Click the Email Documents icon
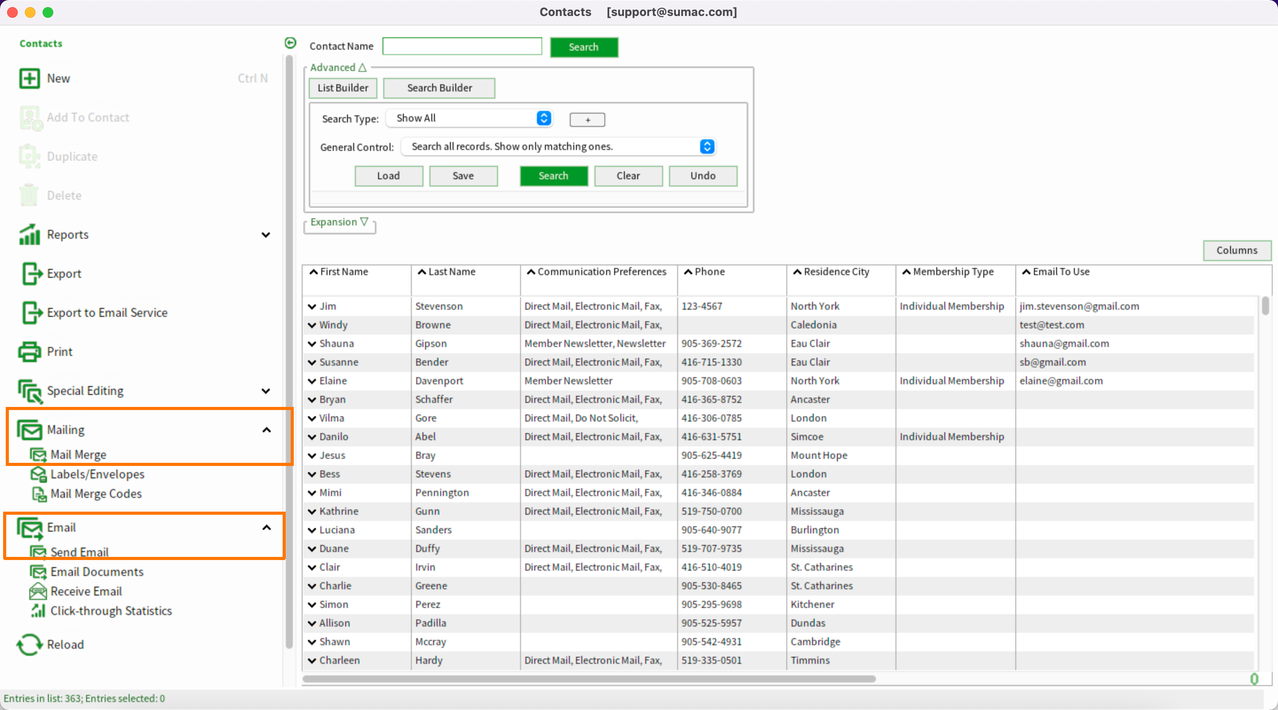This screenshot has width=1278, height=710. coord(38,572)
